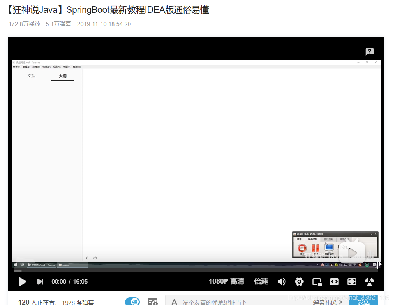Image resolution: width=393 pixels, height=305 pixels.
Task: Open danmaku display settings icon
Action: tap(152, 302)
